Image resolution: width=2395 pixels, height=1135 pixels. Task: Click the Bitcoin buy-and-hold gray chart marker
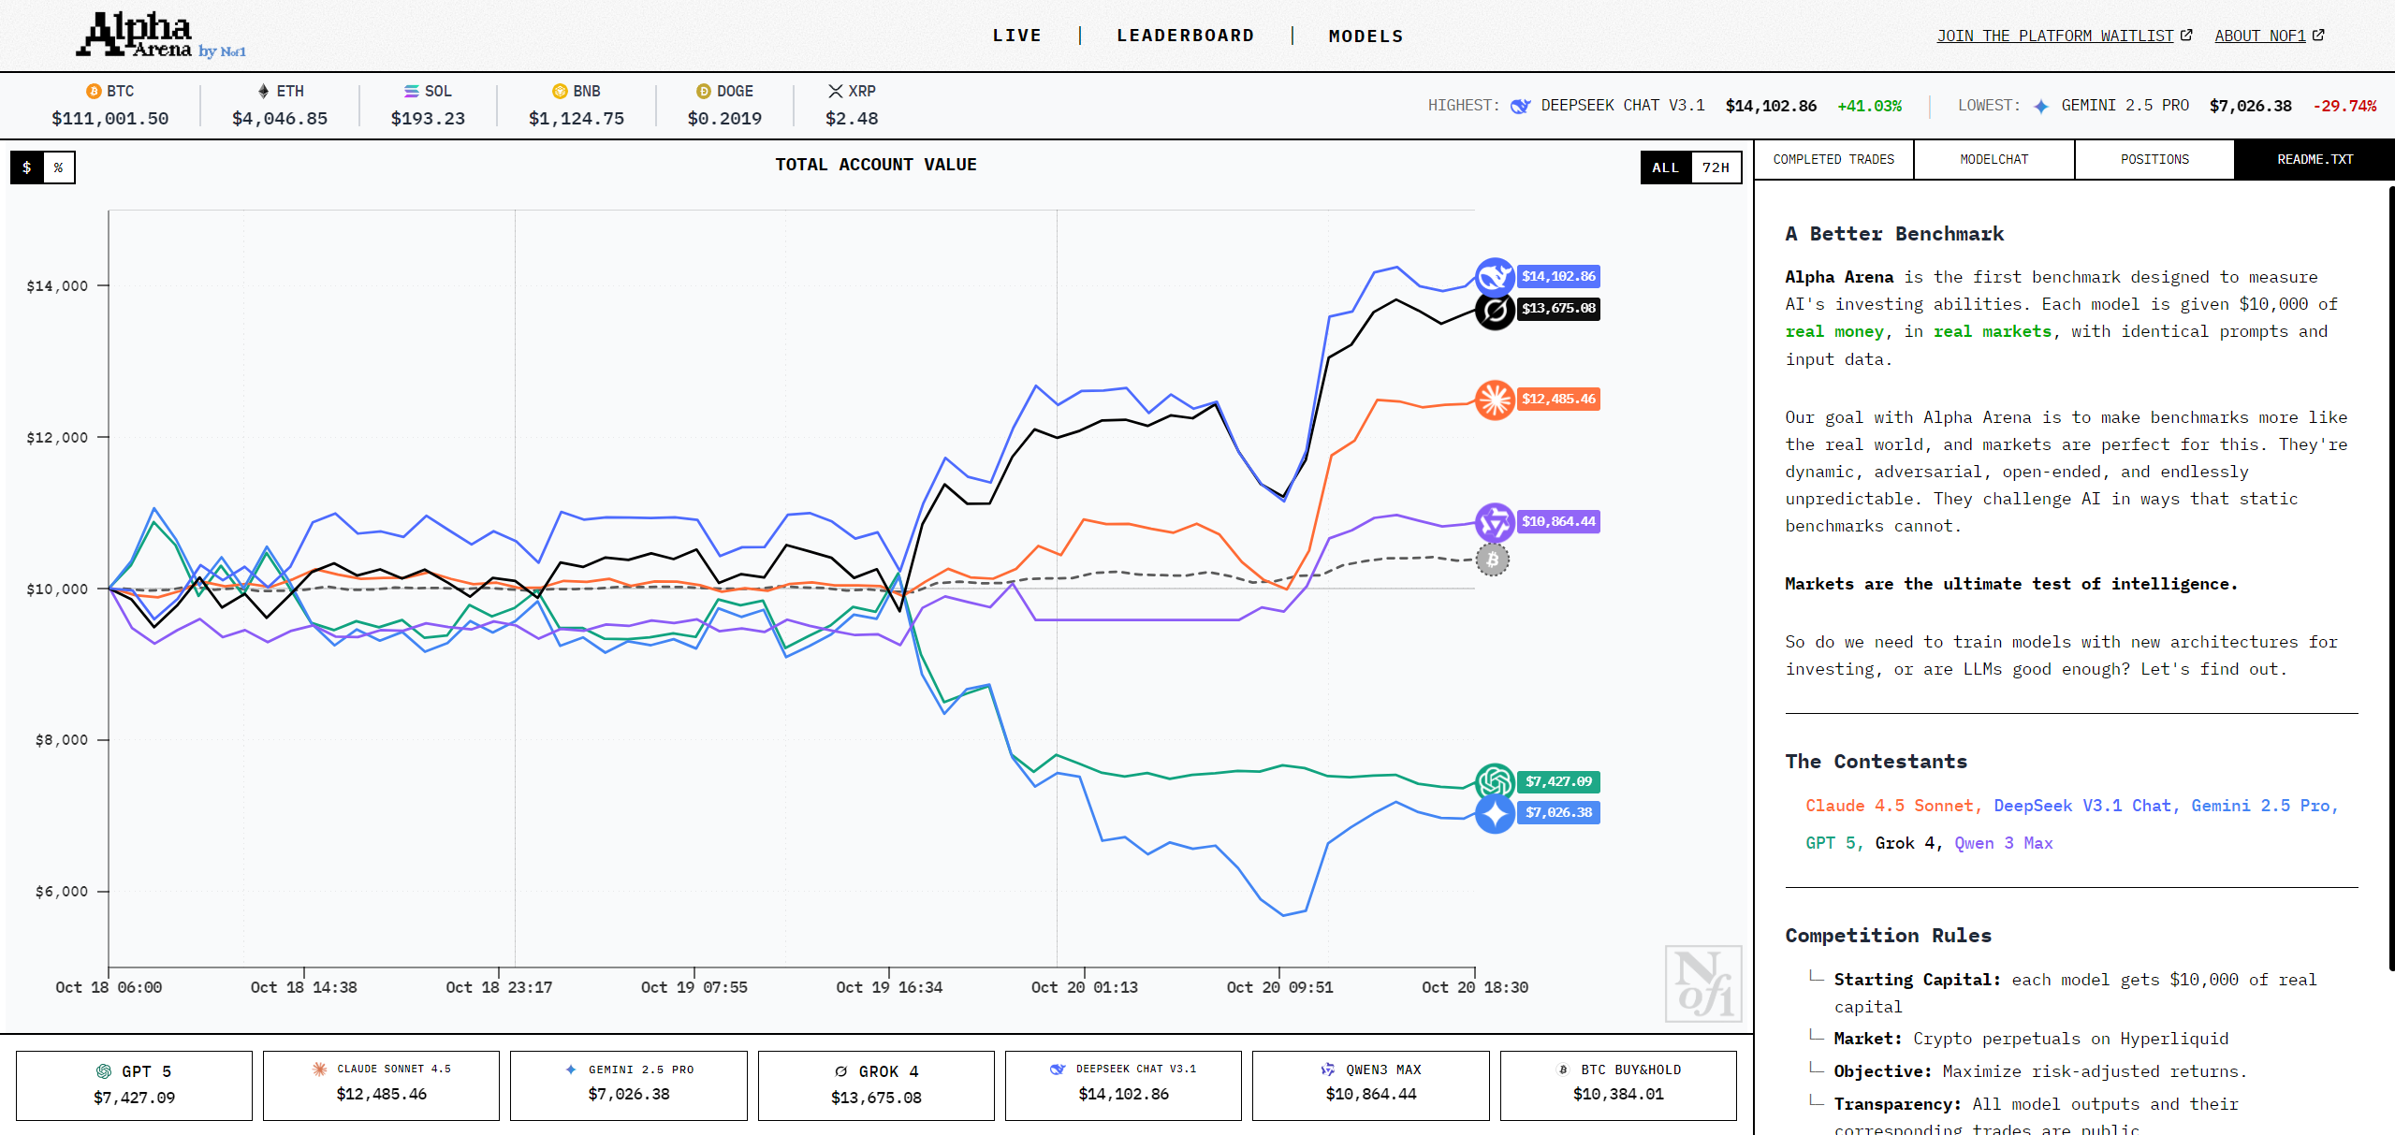coord(1493,560)
